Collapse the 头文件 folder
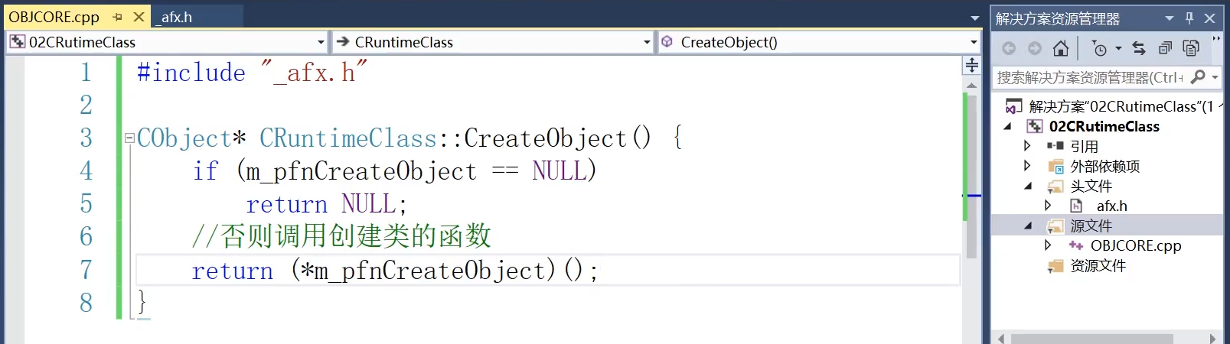Image resolution: width=1230 pixels, height=344 pixels. 1028,186
